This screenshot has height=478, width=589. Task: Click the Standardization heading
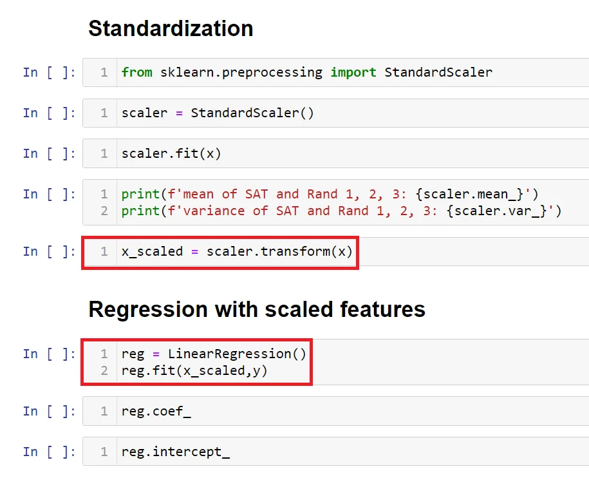click(171, 28)
